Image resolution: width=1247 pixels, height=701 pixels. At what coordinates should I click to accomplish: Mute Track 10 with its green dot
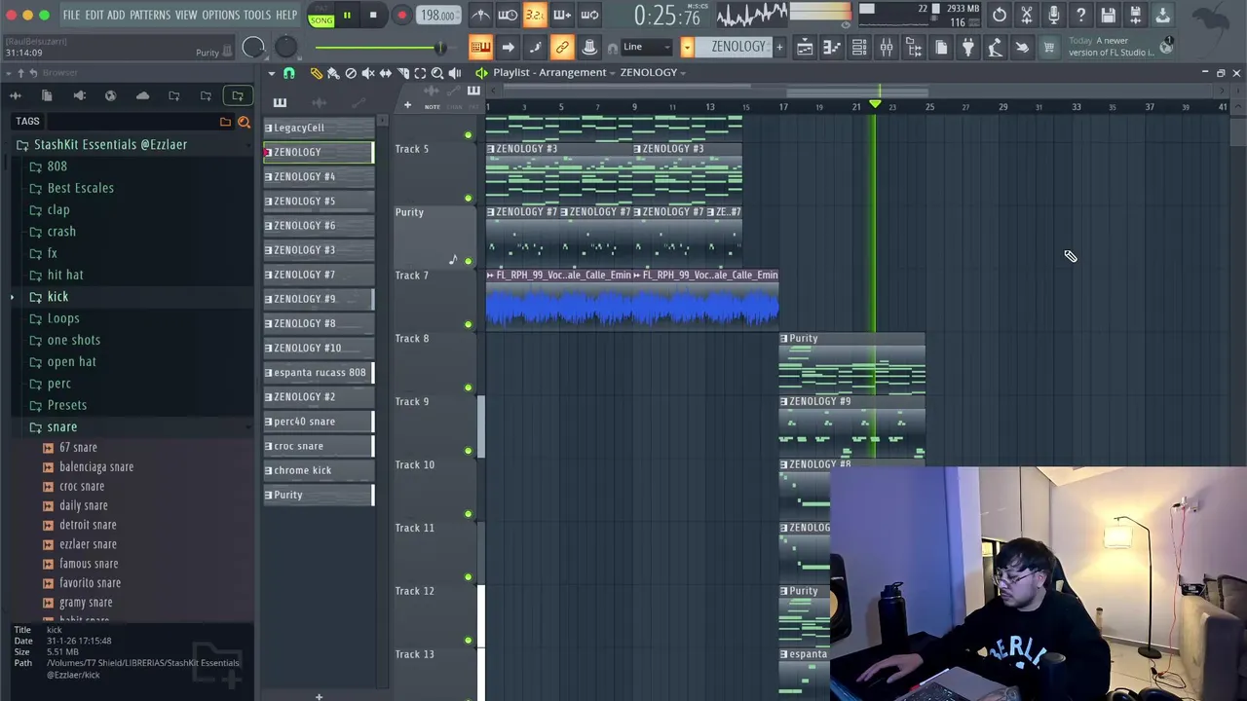(x=468, y=514)
